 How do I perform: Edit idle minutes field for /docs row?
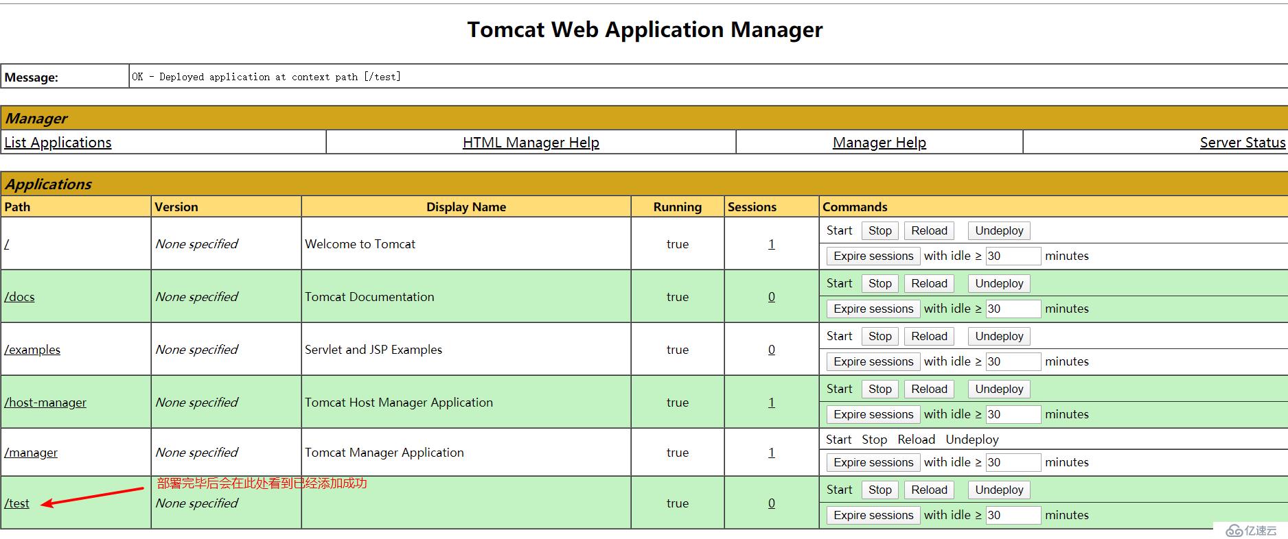point(1013,309)
